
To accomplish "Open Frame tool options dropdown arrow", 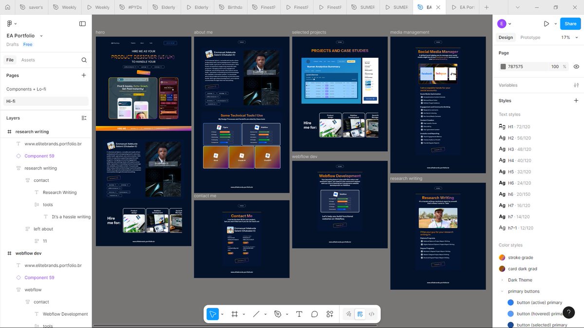I will pos(243,314).
